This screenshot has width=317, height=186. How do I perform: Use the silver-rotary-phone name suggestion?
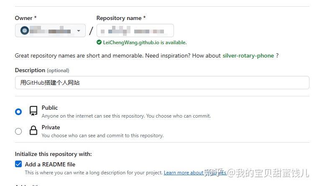(248, 55)
